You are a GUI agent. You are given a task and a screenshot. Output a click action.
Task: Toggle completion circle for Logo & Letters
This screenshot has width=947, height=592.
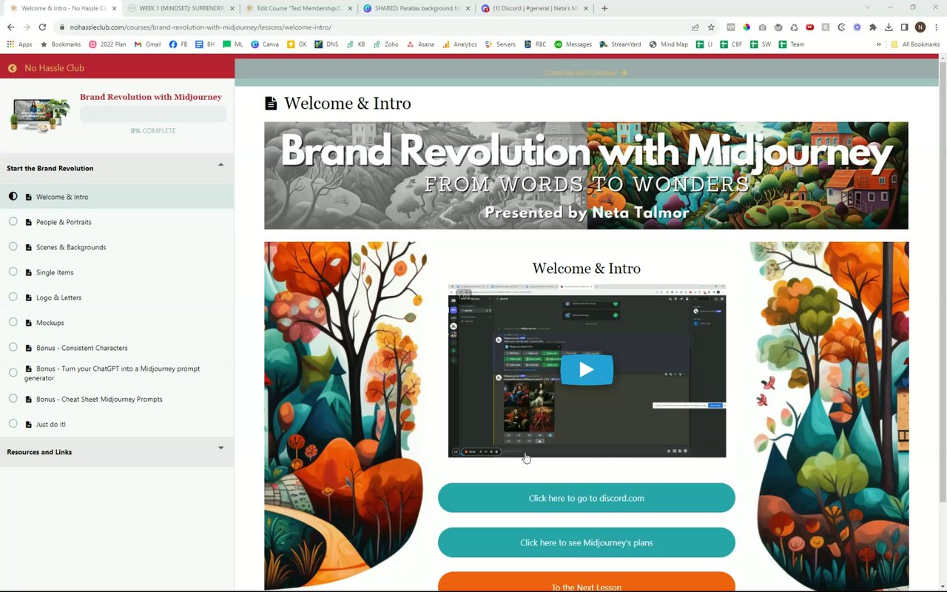[x=13, y=297]
